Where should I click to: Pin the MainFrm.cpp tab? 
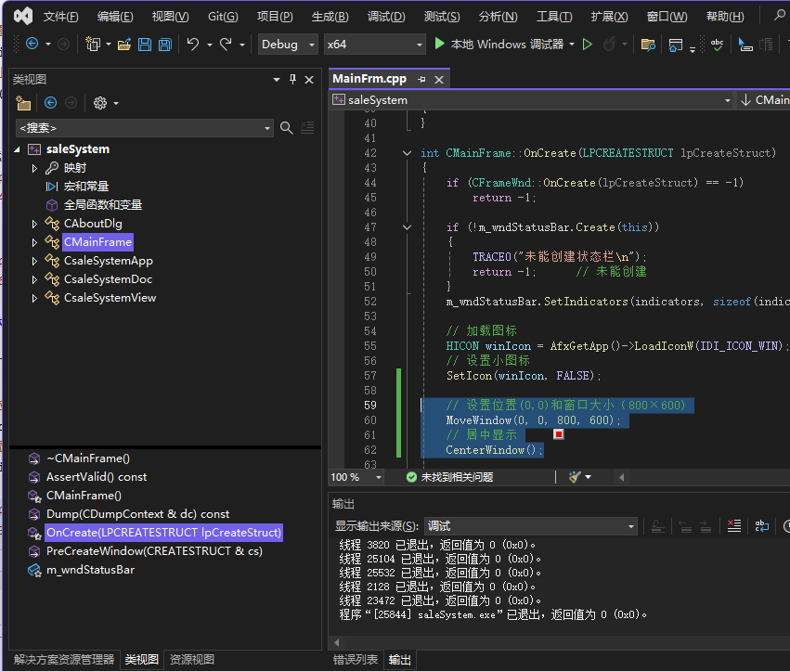[x=422, y=80]
